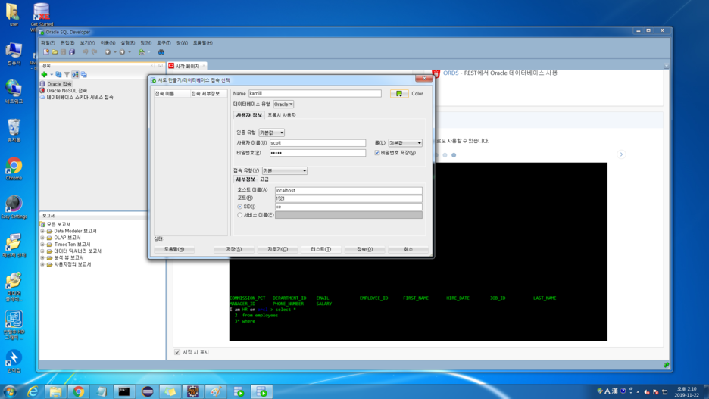This screenshot has height=399, width=709.
Task: Open 롤 dropdown
Action: click(x=405, y=143)
